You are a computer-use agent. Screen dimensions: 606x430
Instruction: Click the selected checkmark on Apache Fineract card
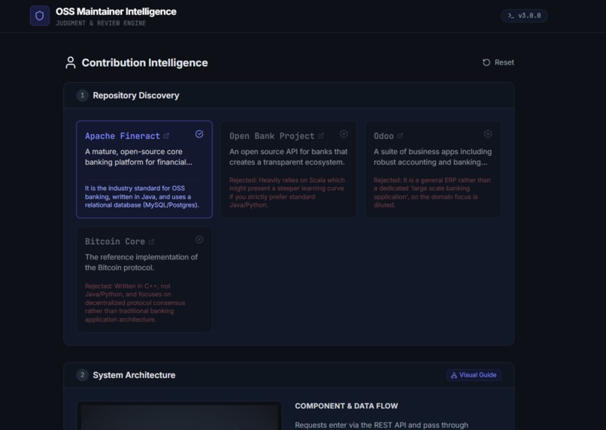199,134
